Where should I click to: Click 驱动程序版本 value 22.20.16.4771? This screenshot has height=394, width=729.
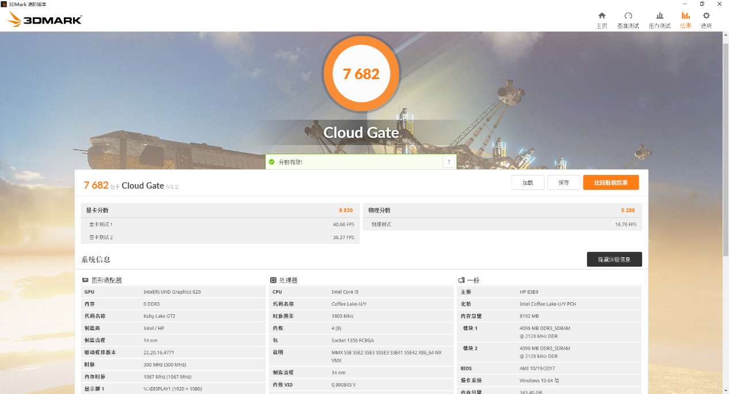tap(159, 352)
